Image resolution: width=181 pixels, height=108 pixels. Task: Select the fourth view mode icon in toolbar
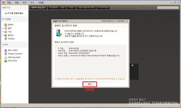pos(153,8)
